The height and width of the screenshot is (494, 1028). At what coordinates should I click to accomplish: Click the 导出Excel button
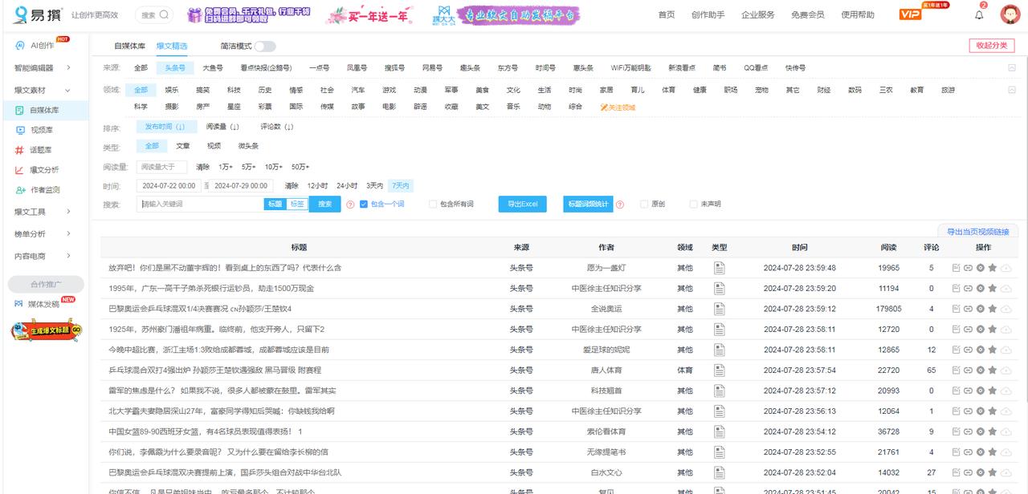521,204
